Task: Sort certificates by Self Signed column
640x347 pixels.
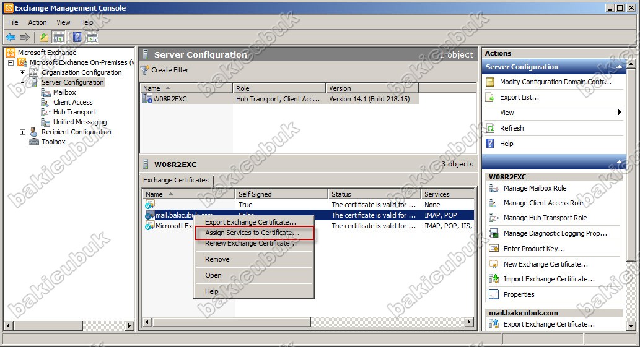Action: pos(282,194)
